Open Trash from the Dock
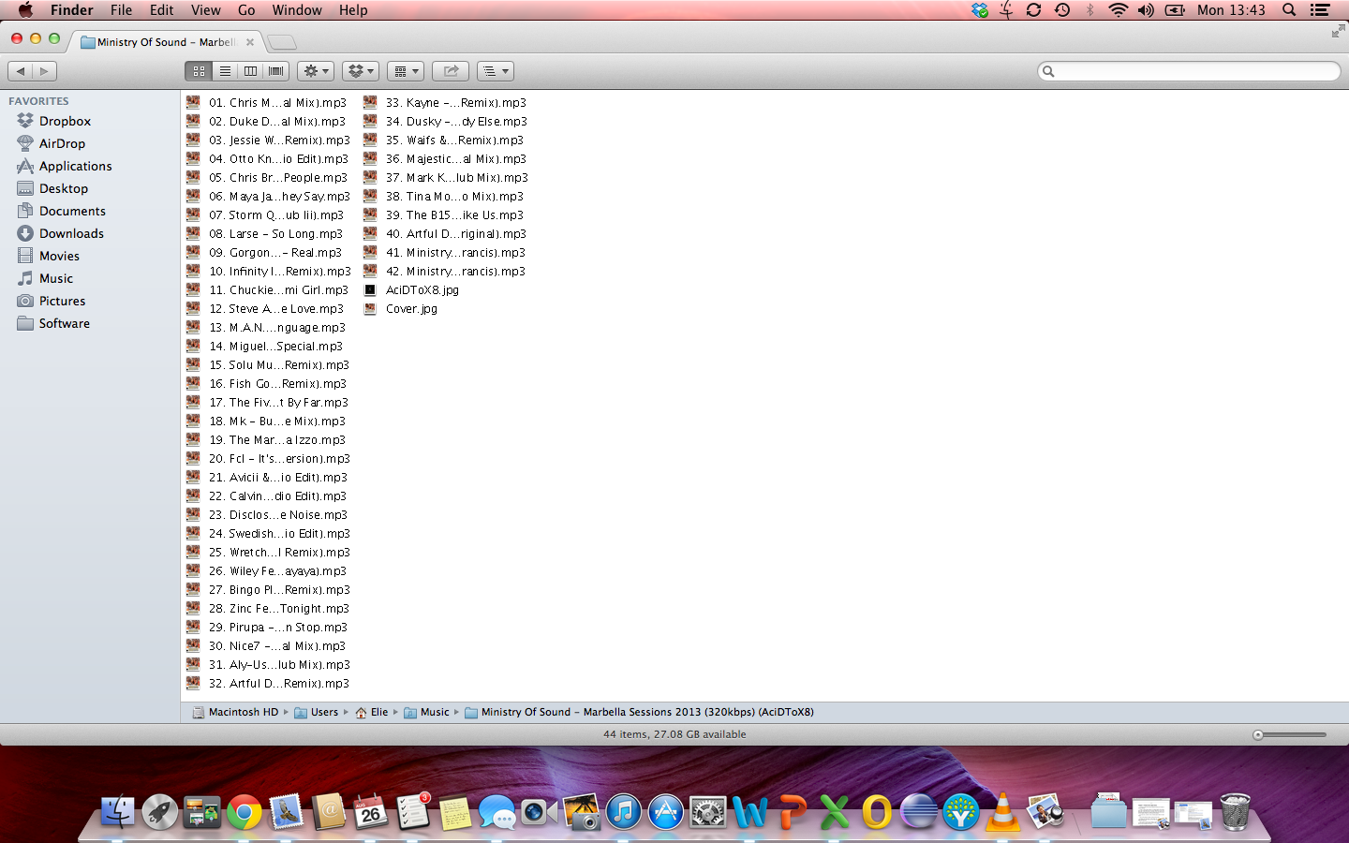Screen dimensions: 1349x843 [1236, 812]
